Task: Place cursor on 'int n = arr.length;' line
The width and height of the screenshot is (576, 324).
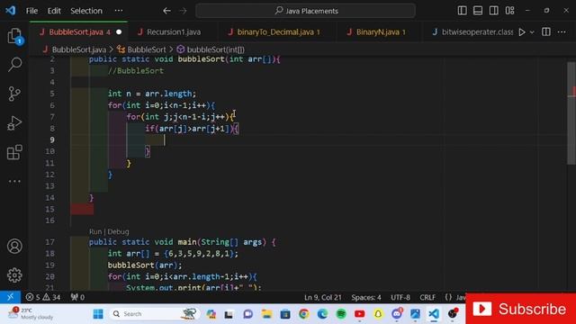Action: pyautogui.click(x=152, y=94)
